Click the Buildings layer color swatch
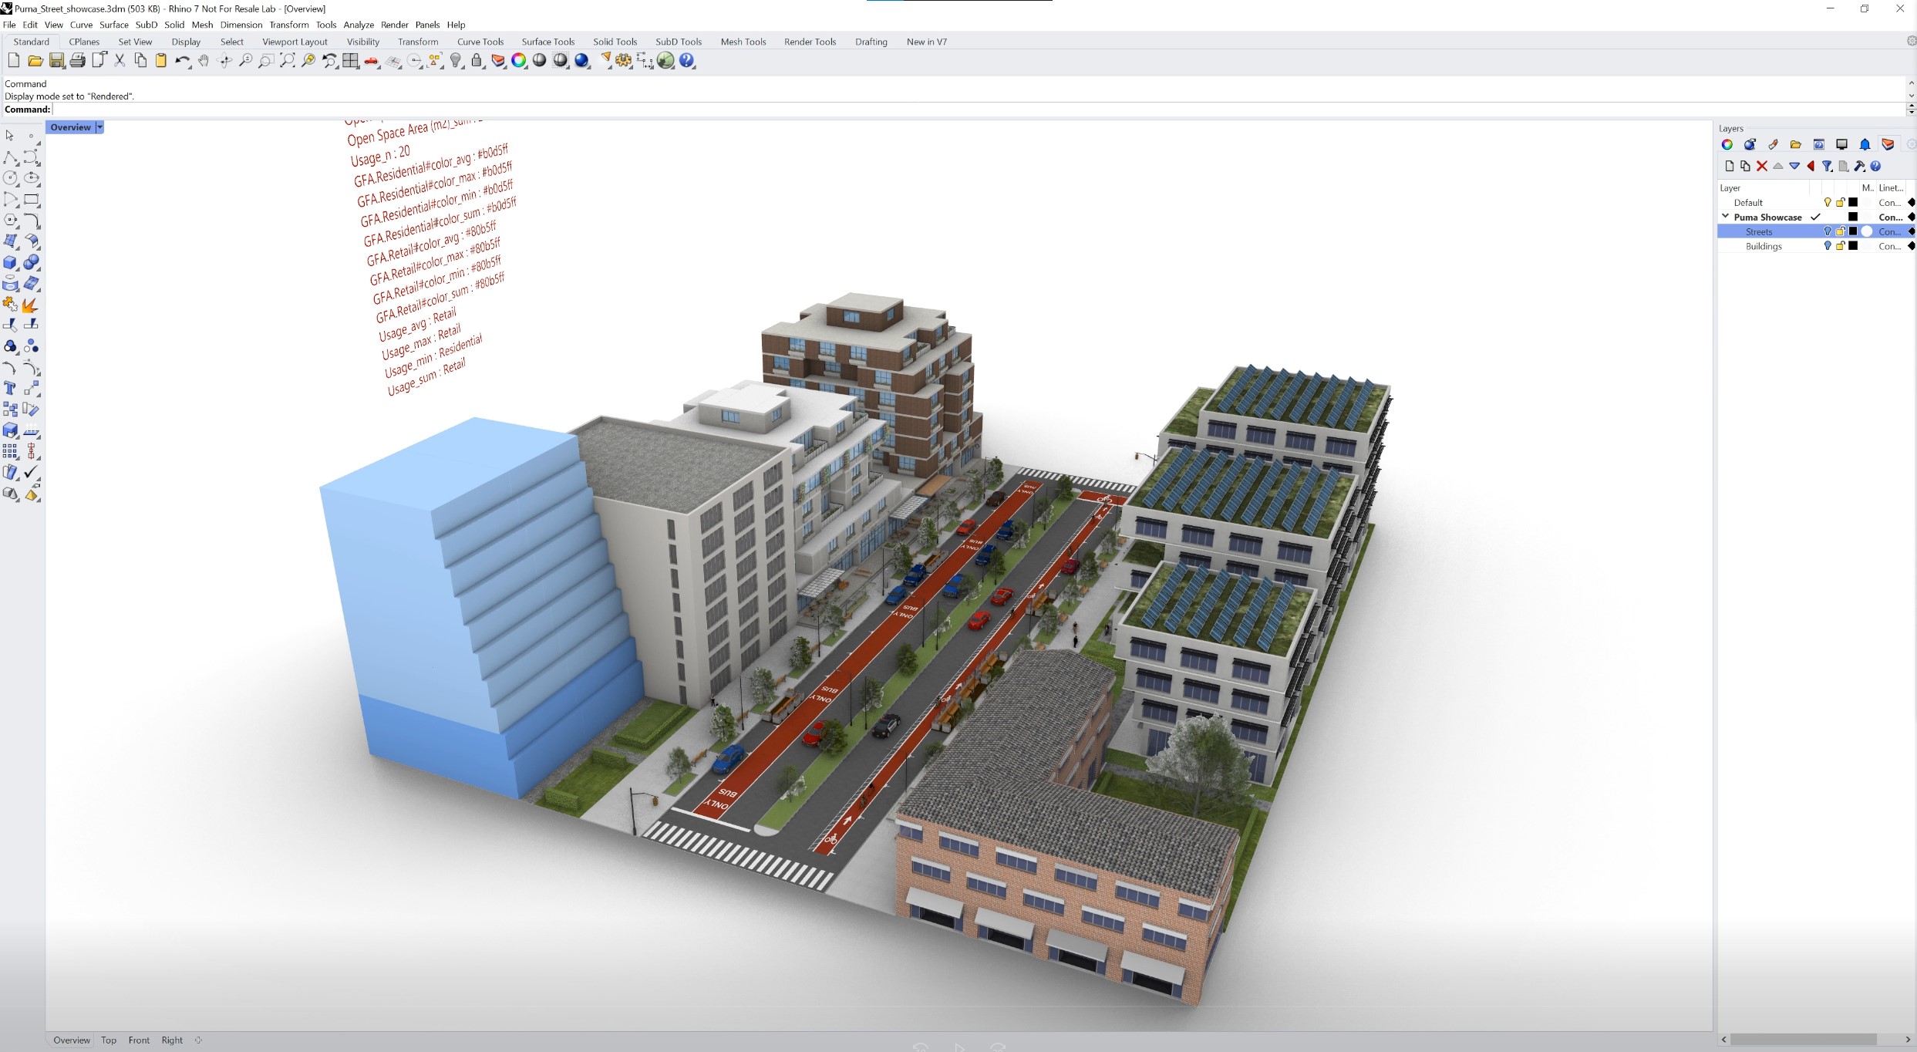Viewport: 1917px width, 1052px height. (x=1853, y=246)
